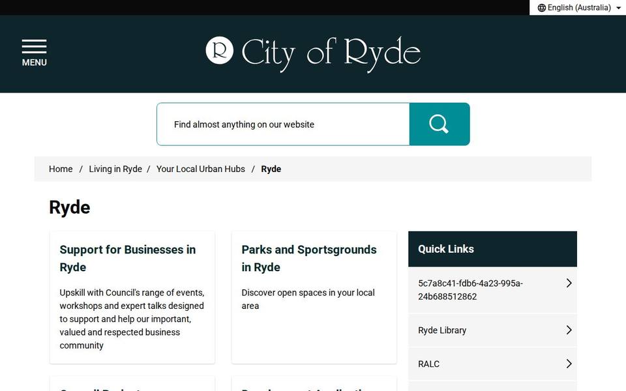Open Living in Ryde breadcrumb
This screenshot has height=391, width=626.
click(x=115, y=169)
